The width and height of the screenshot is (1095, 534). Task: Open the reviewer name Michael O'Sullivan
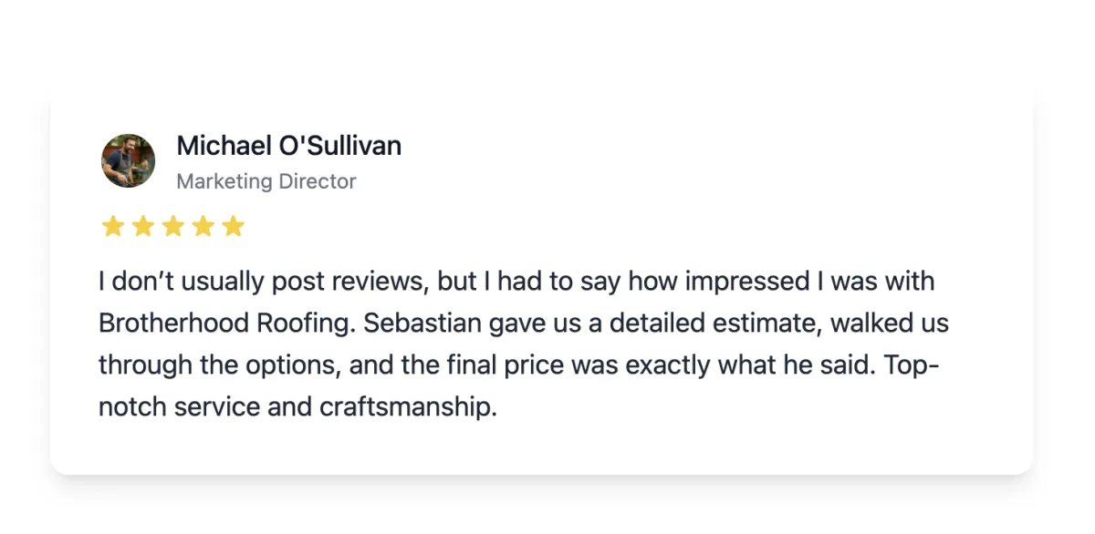(288, 146)
